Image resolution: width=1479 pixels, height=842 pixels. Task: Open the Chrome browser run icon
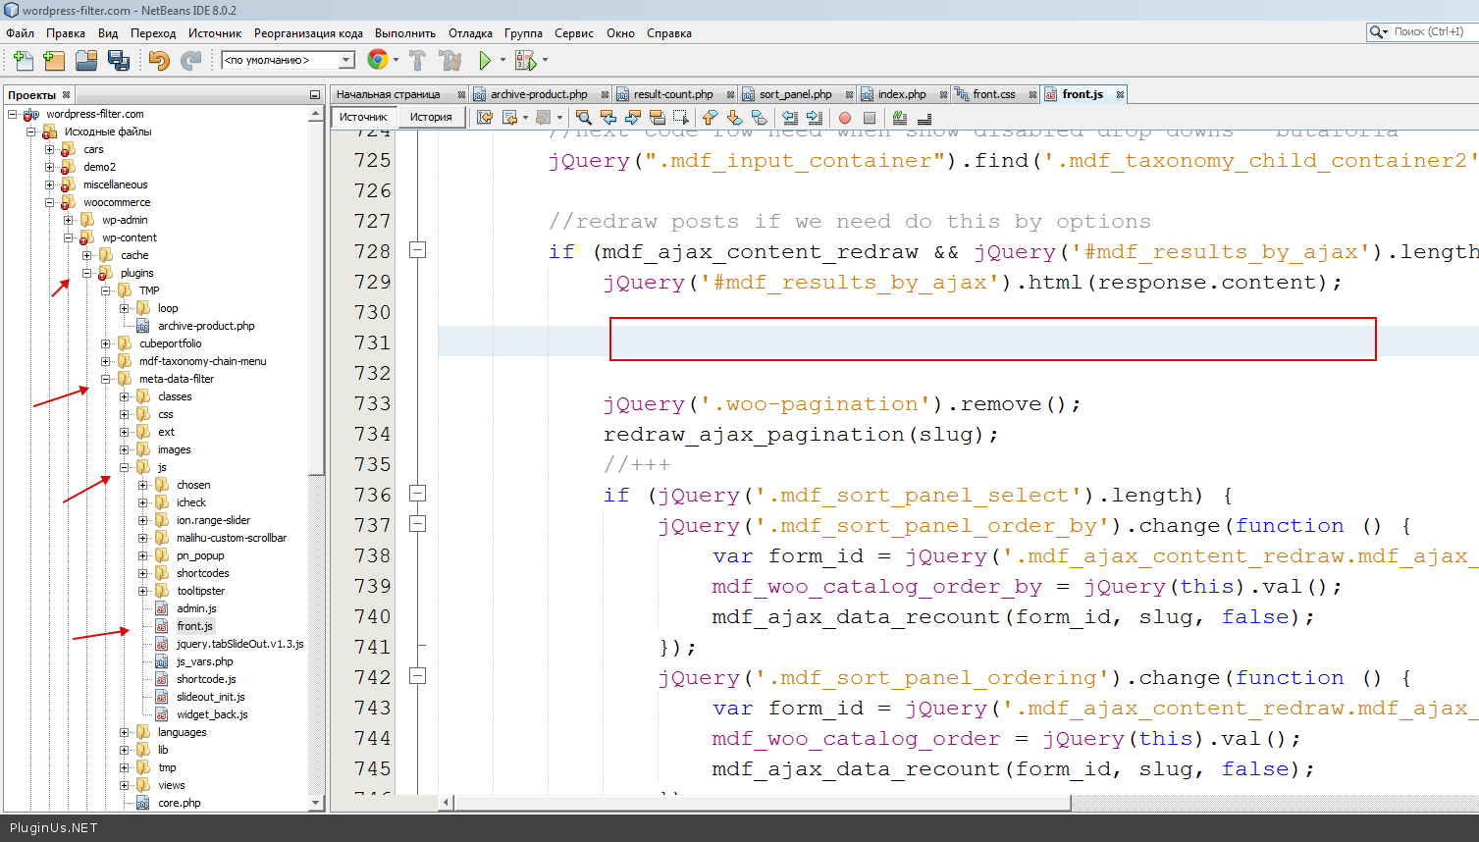[377, 61]
